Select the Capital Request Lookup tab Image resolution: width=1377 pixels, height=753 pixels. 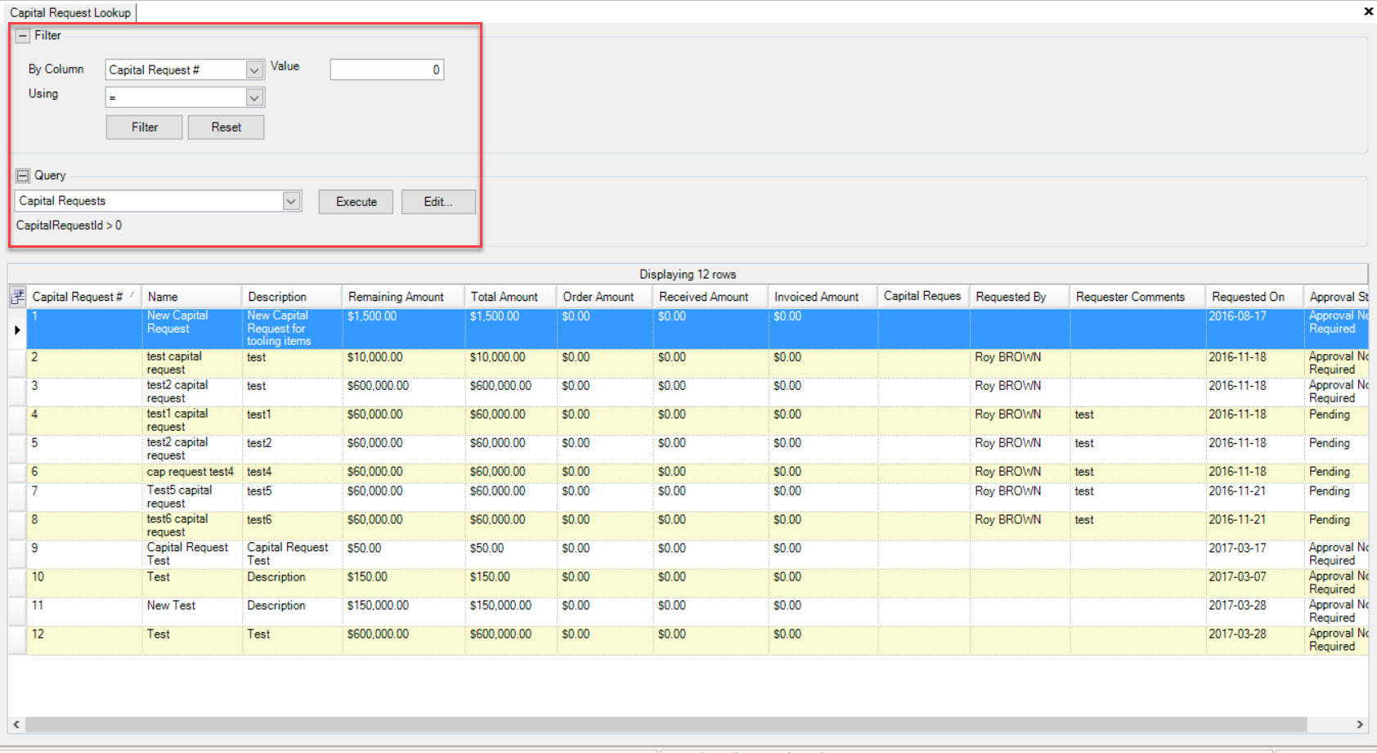[70, 12]
